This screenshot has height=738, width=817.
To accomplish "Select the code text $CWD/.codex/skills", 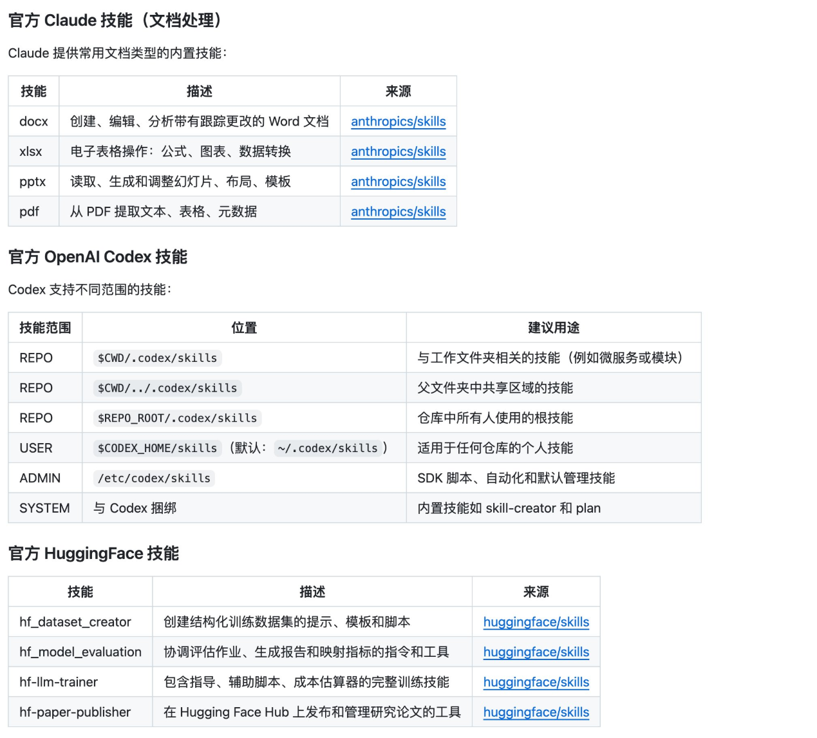I will point(157,358).
